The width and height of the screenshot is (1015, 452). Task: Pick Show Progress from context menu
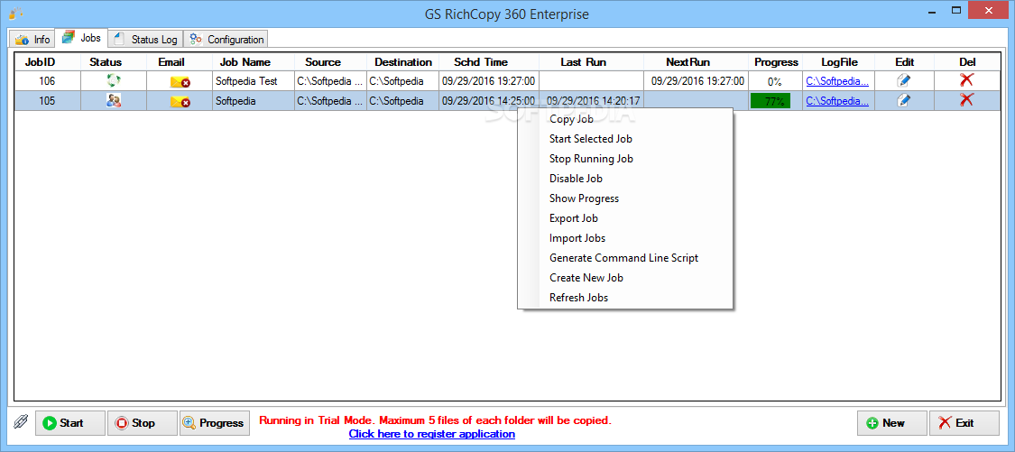(x=624, y=198)
